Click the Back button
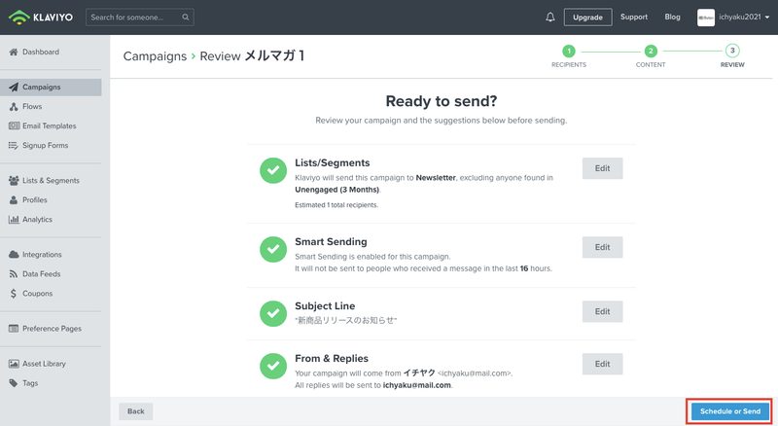The width and height of the screenshot is (778, 426). [x=135, y=411]
